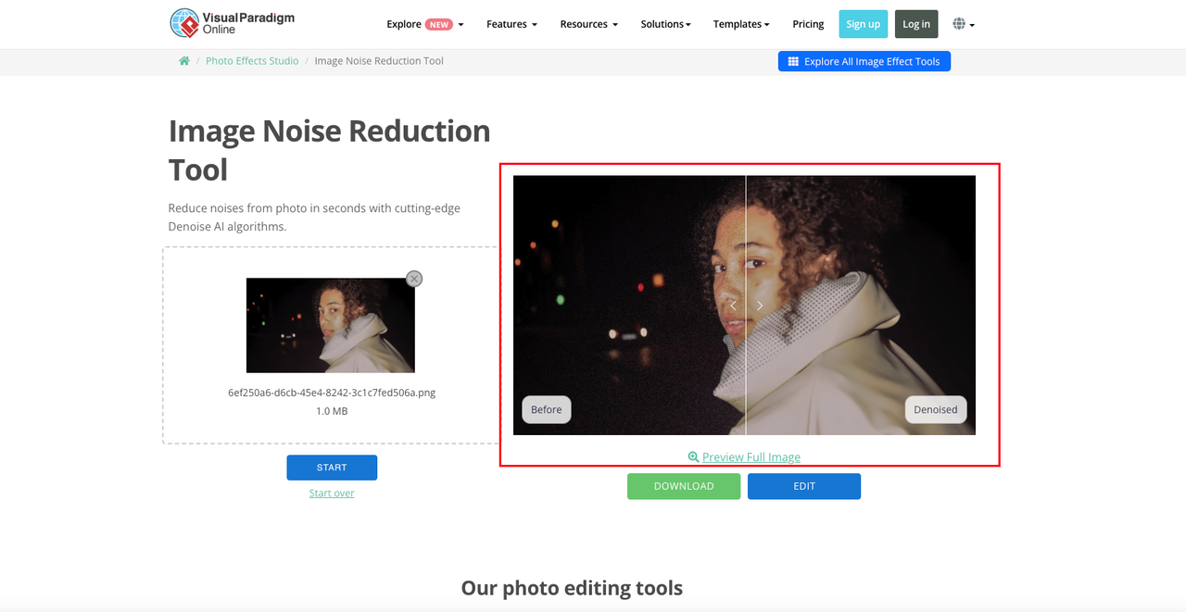Viewport: 1186px width, 612px height.
Task: Open the home breadcrumb icon
Action: [184, 61]
